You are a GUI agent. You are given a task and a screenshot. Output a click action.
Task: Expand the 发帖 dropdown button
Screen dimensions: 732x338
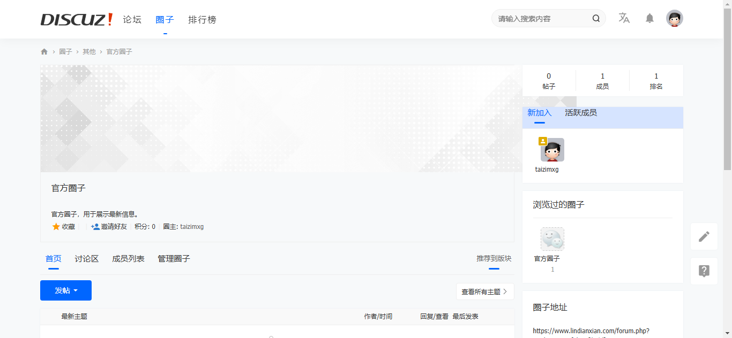click(x=66, y=290)
